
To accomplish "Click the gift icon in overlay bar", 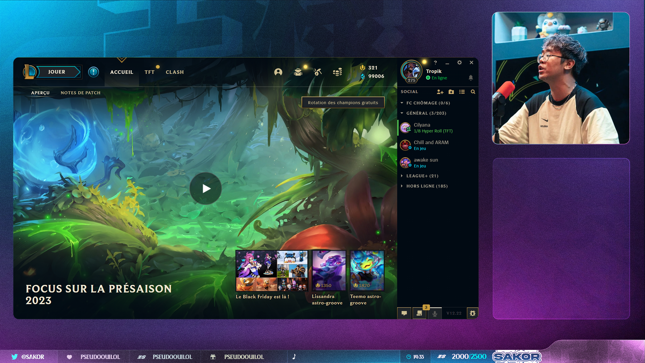I will coord(213,357).
